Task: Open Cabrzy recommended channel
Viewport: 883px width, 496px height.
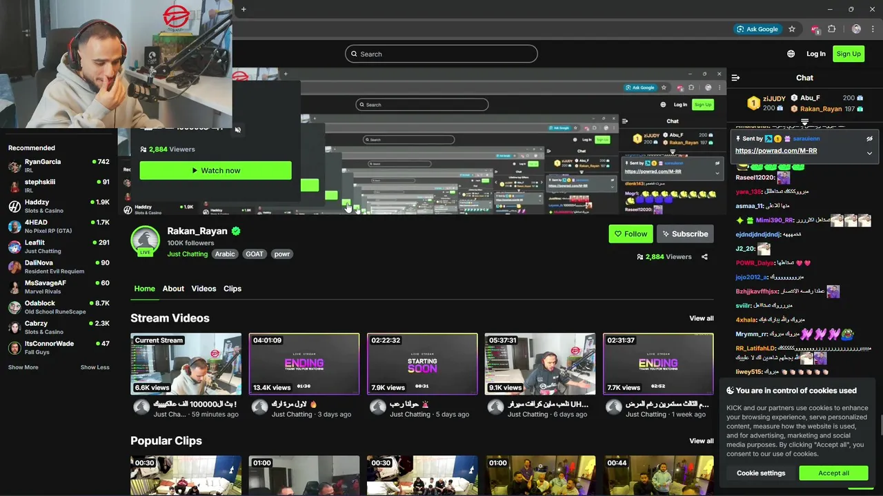Action: tap(59, 328)
